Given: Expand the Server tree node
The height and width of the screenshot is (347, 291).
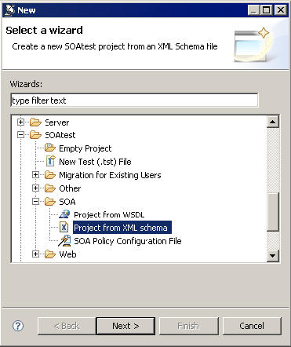Looking at the screenshot, I should click(x=20, y=122).
